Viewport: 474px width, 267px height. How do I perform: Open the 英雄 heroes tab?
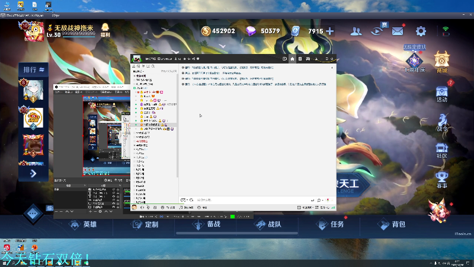click(83, 224)
